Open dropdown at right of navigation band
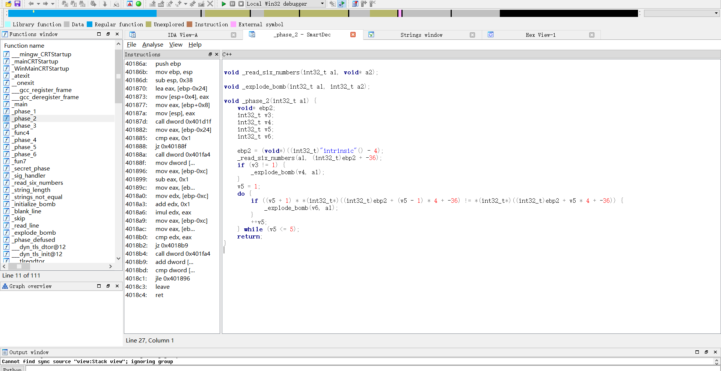 [716, 13]
